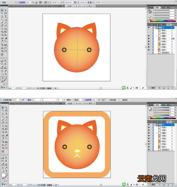Select the Type tool in lower window
177x187 pixels.
[x=6, y=114]
